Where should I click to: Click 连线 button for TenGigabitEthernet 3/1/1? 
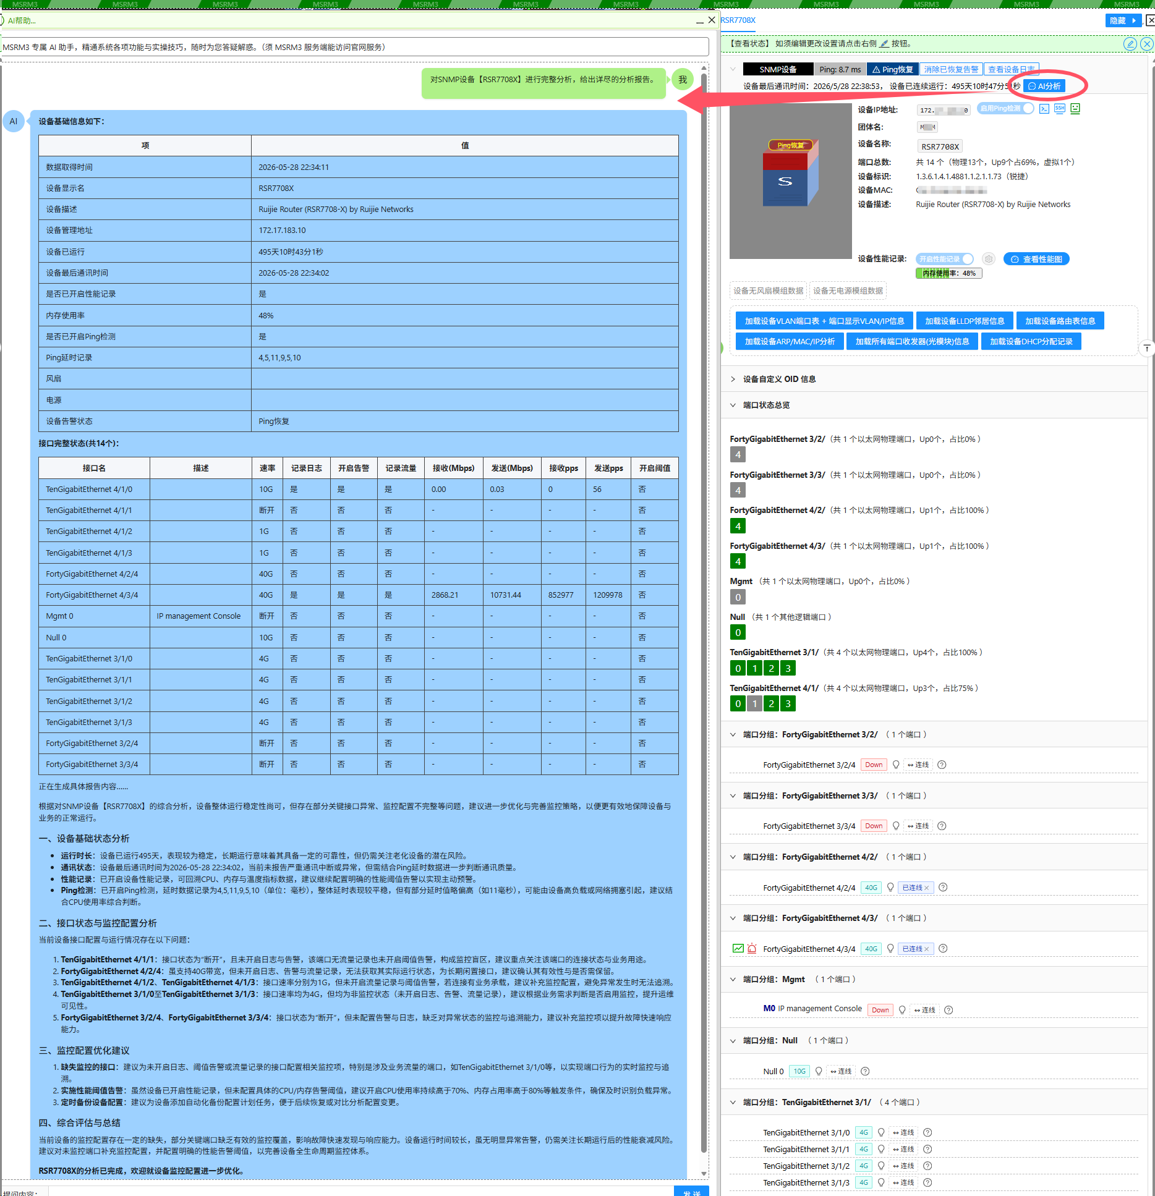click(x=903, y=1149)
